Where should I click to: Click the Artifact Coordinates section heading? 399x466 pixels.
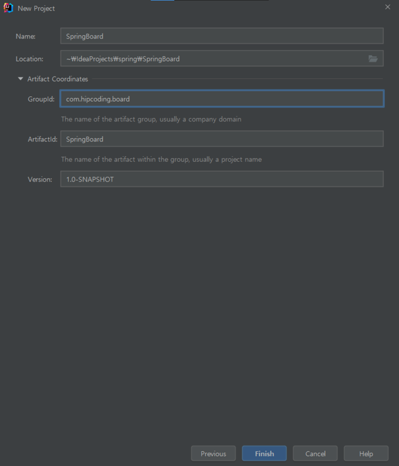point(58,79)
